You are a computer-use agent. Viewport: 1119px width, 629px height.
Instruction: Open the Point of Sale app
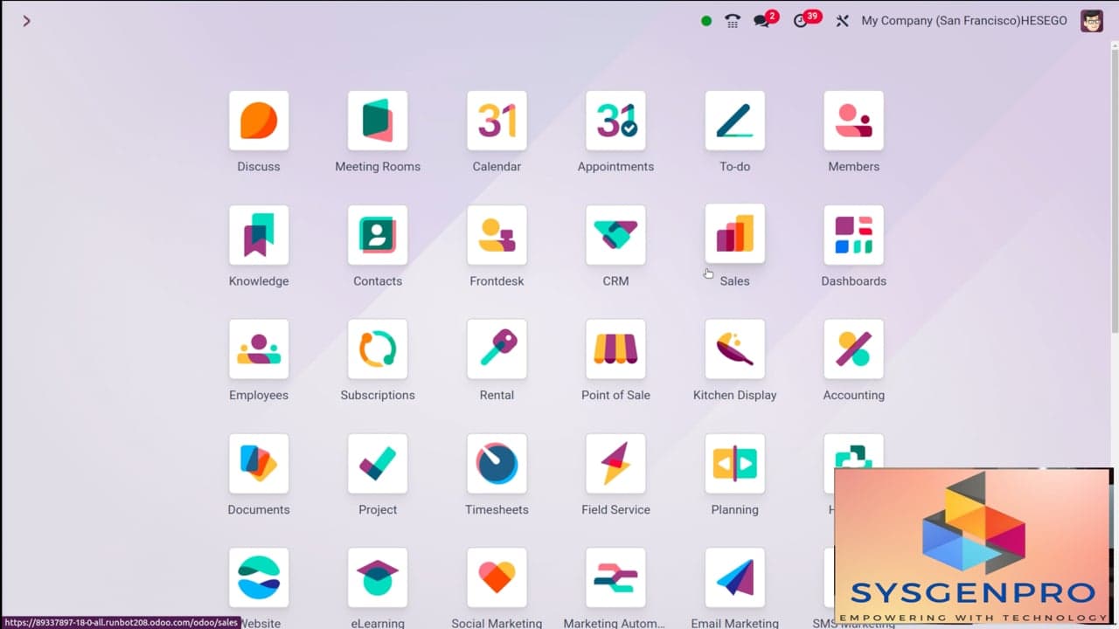click(615, 349)
